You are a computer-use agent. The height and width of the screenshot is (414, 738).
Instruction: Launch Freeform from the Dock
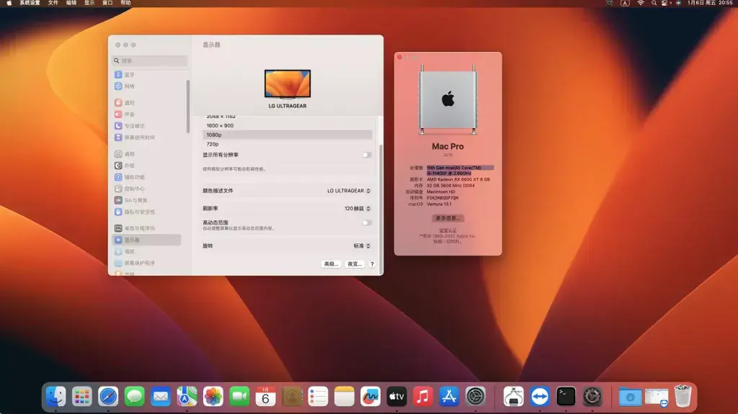(370, 396)
